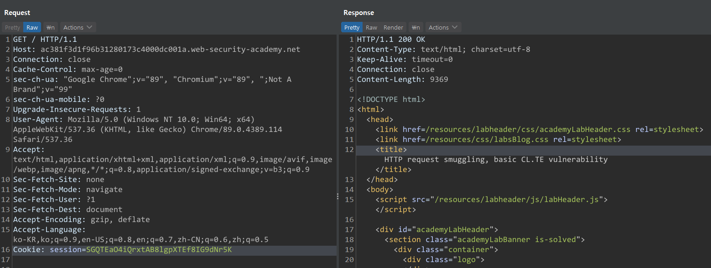711x268 pixels.
Task: Click the 'Accept:' header name on line 9
Action: (x=29, y=149)
